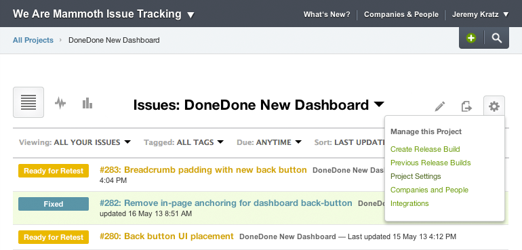This screenshot has height=250, width=522.
Task: Choose Project Settings in the menu
Action: click(416, 176)
